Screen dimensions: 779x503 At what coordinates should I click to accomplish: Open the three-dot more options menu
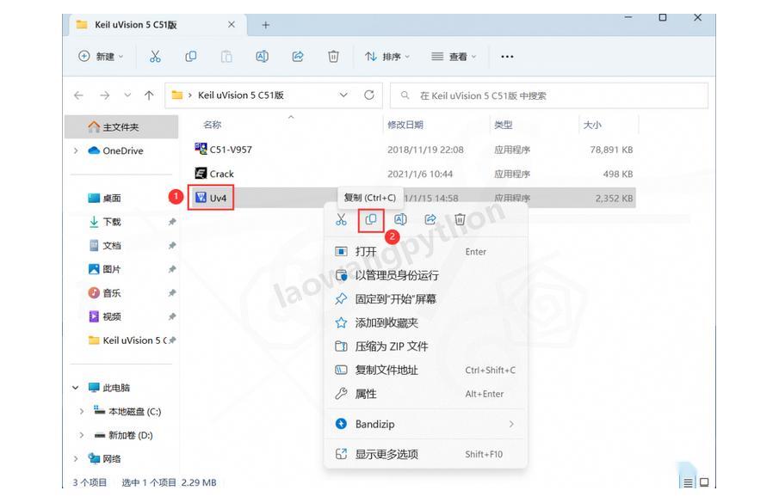507,57
